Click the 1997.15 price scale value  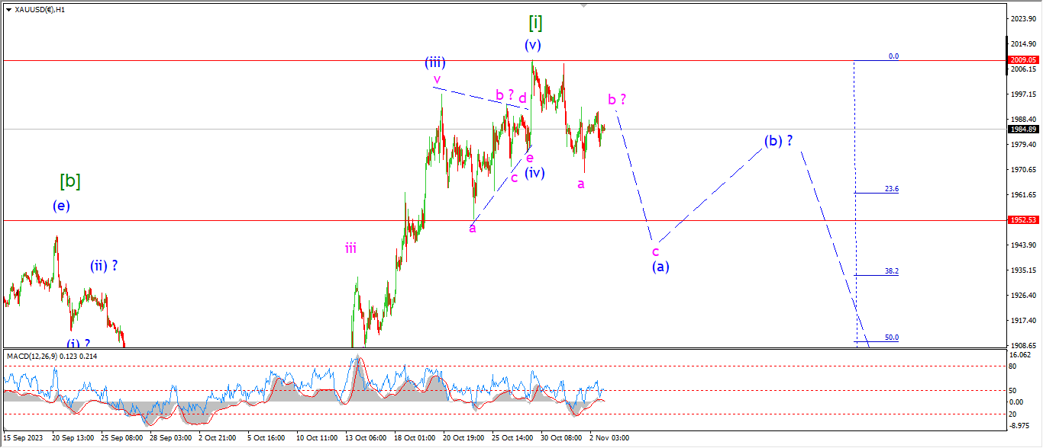point(1022,94)
